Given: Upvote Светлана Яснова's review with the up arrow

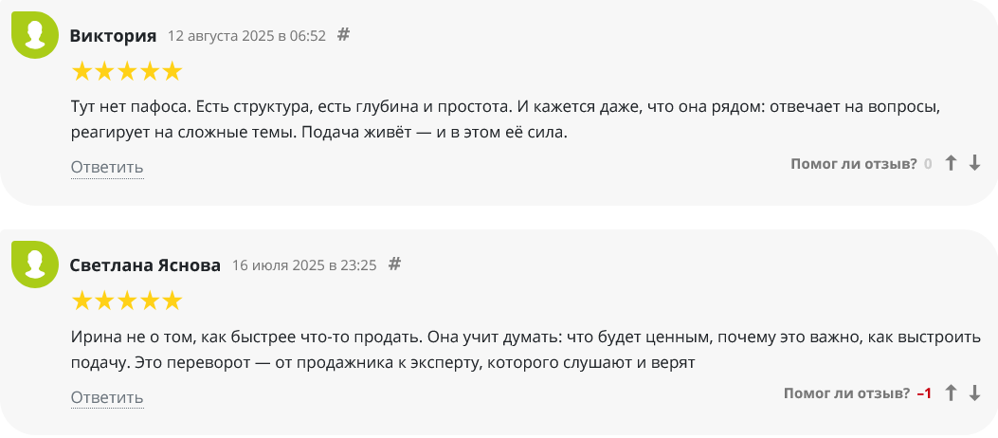Looking at the screenshot, I should 952,392.
